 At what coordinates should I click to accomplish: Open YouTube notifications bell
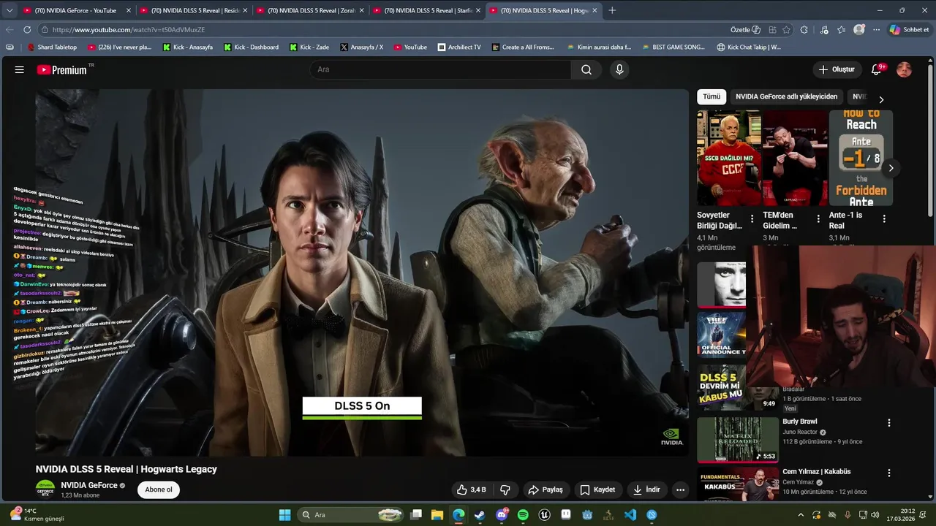pyautogui.click(x=877, y=69)
